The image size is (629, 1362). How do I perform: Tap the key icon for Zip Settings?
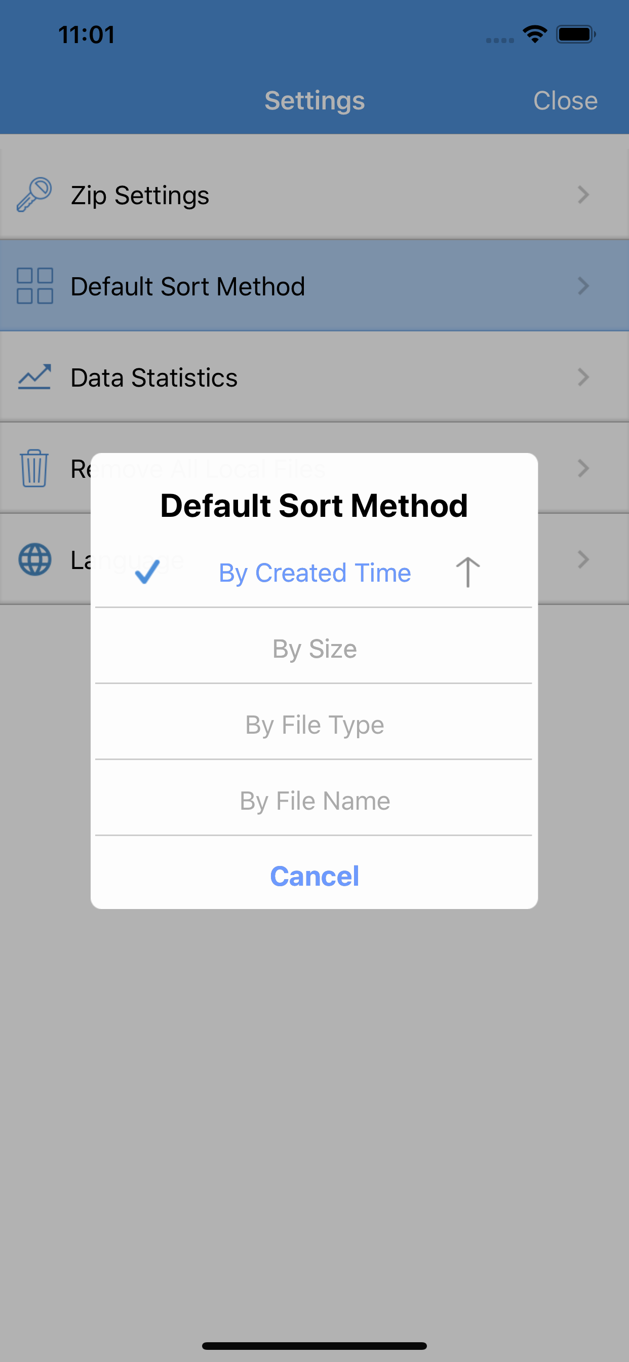point(34,195)
